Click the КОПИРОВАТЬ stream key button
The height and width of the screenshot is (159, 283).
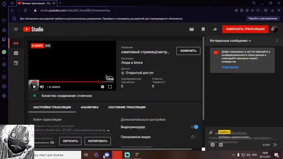[x=98, y=141]
